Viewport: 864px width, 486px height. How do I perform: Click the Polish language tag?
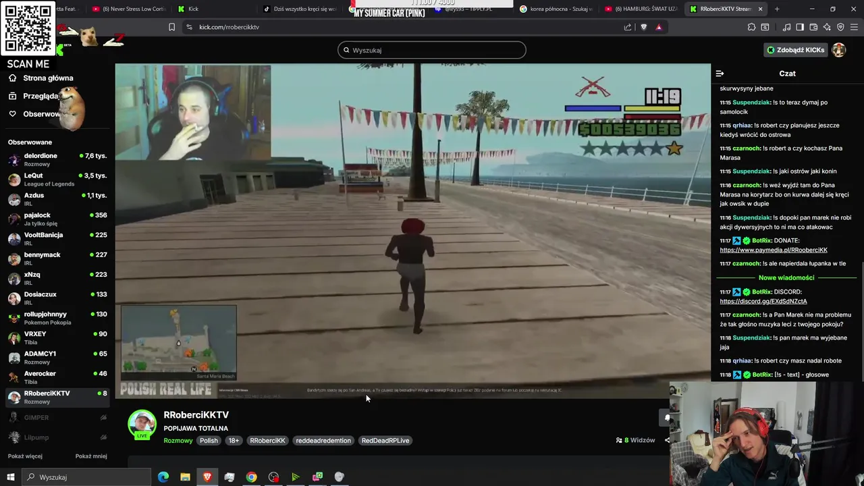coord(209,441)
